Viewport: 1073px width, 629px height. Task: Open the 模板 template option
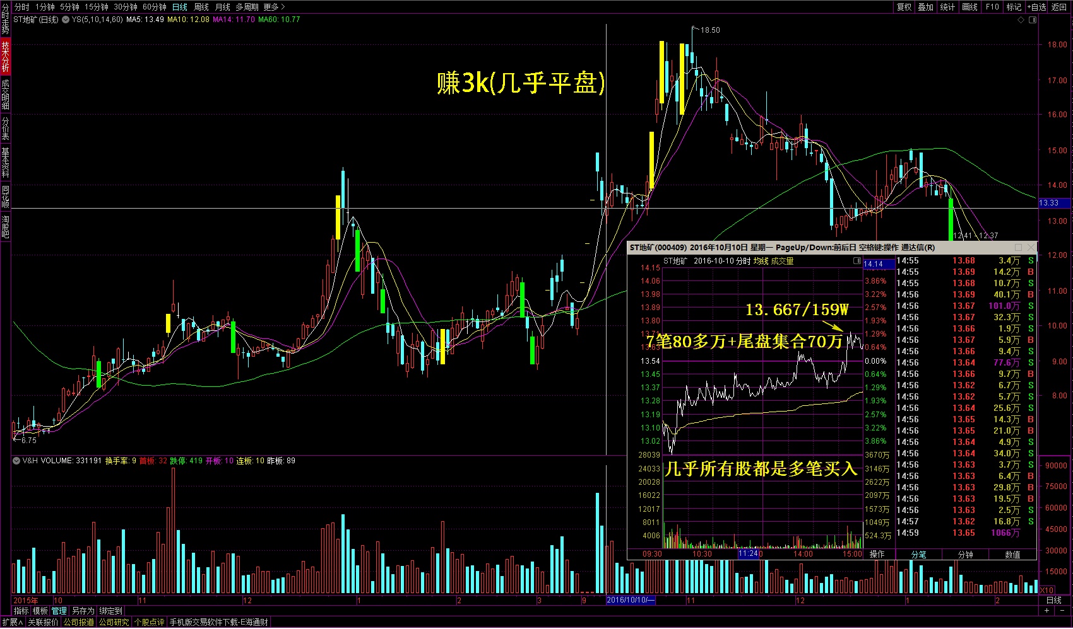pos(40,611)
